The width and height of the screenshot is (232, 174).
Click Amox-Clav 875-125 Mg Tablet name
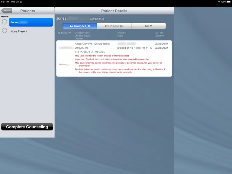(92, 43)
